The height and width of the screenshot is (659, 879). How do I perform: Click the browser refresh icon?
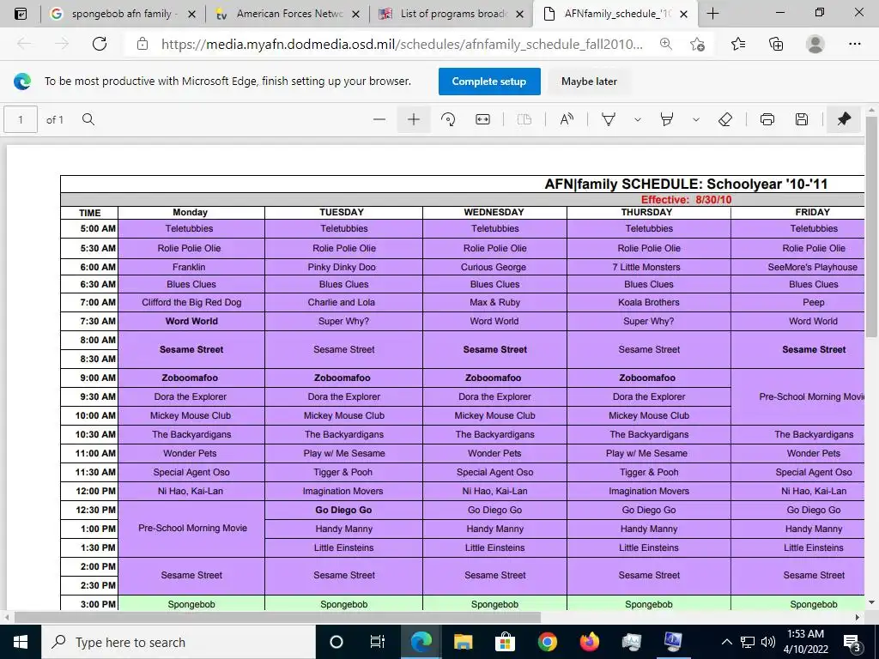coord(100,44)
